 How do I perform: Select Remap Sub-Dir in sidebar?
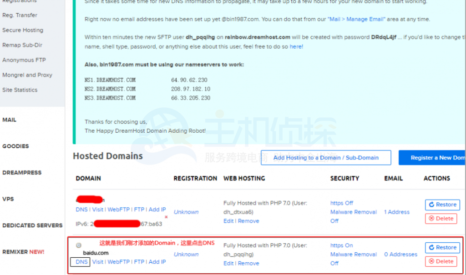coord(22,45)
